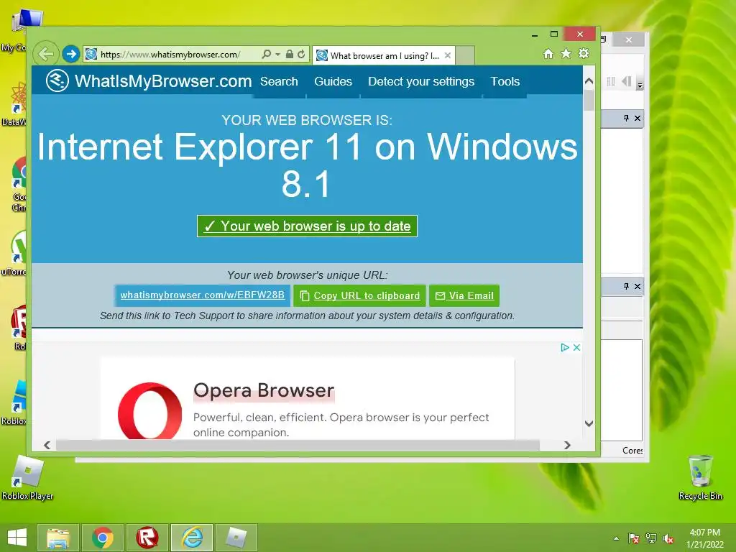The width and height of the screenshot is (736, 552).
Task: Open whatismybrowser.com/w/EBFW28B link
Action: [x=202, y=295]
